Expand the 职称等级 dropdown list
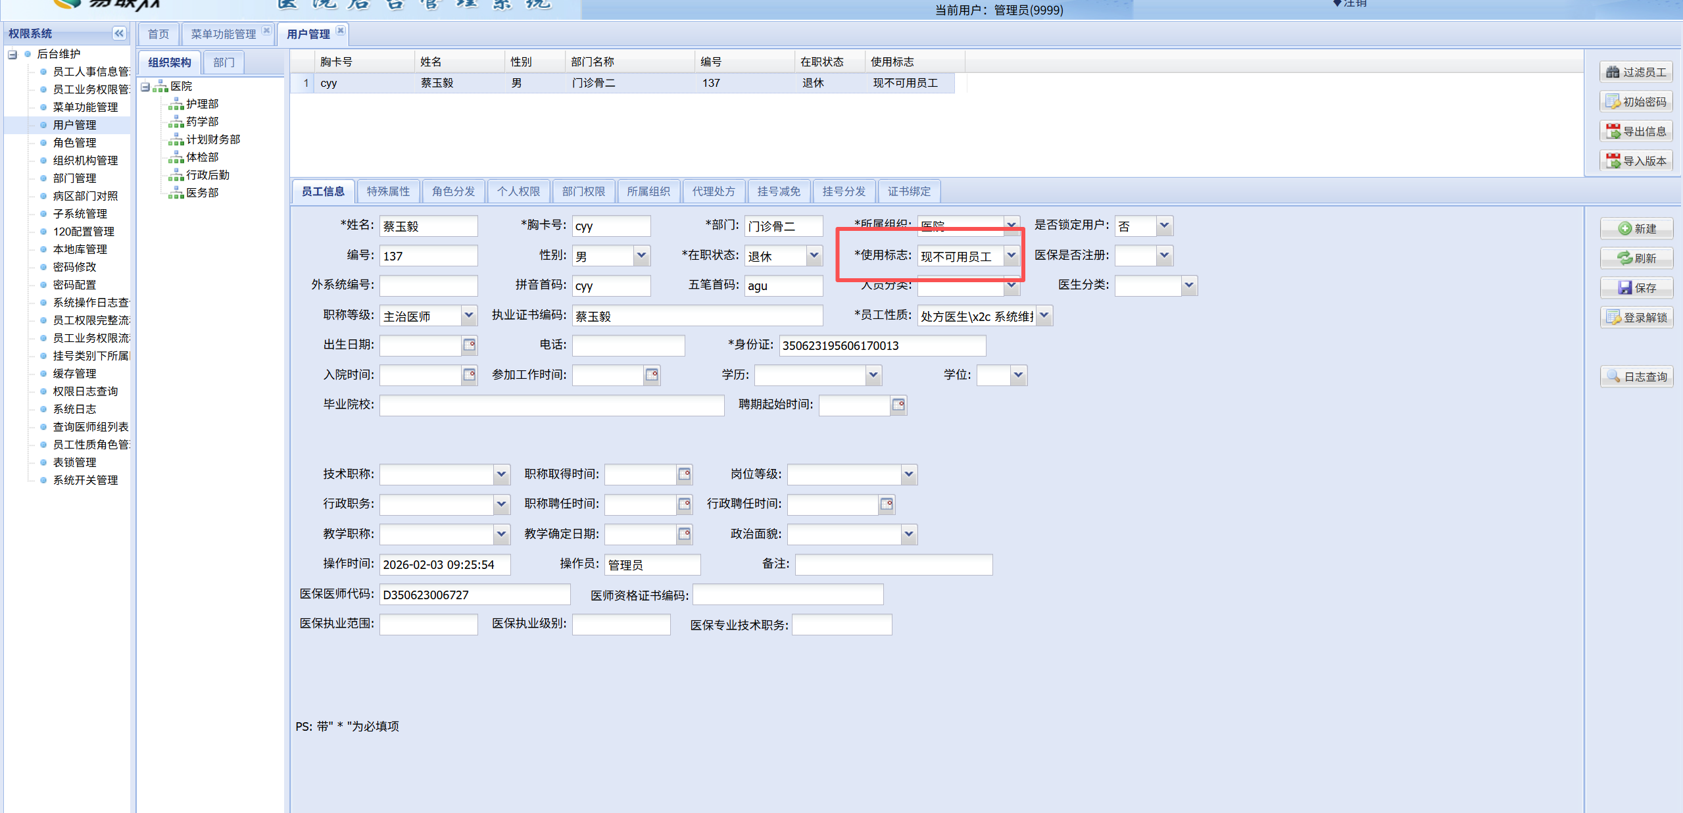The width and height of the screenshot is (1683, 813). tap(468, 316)
